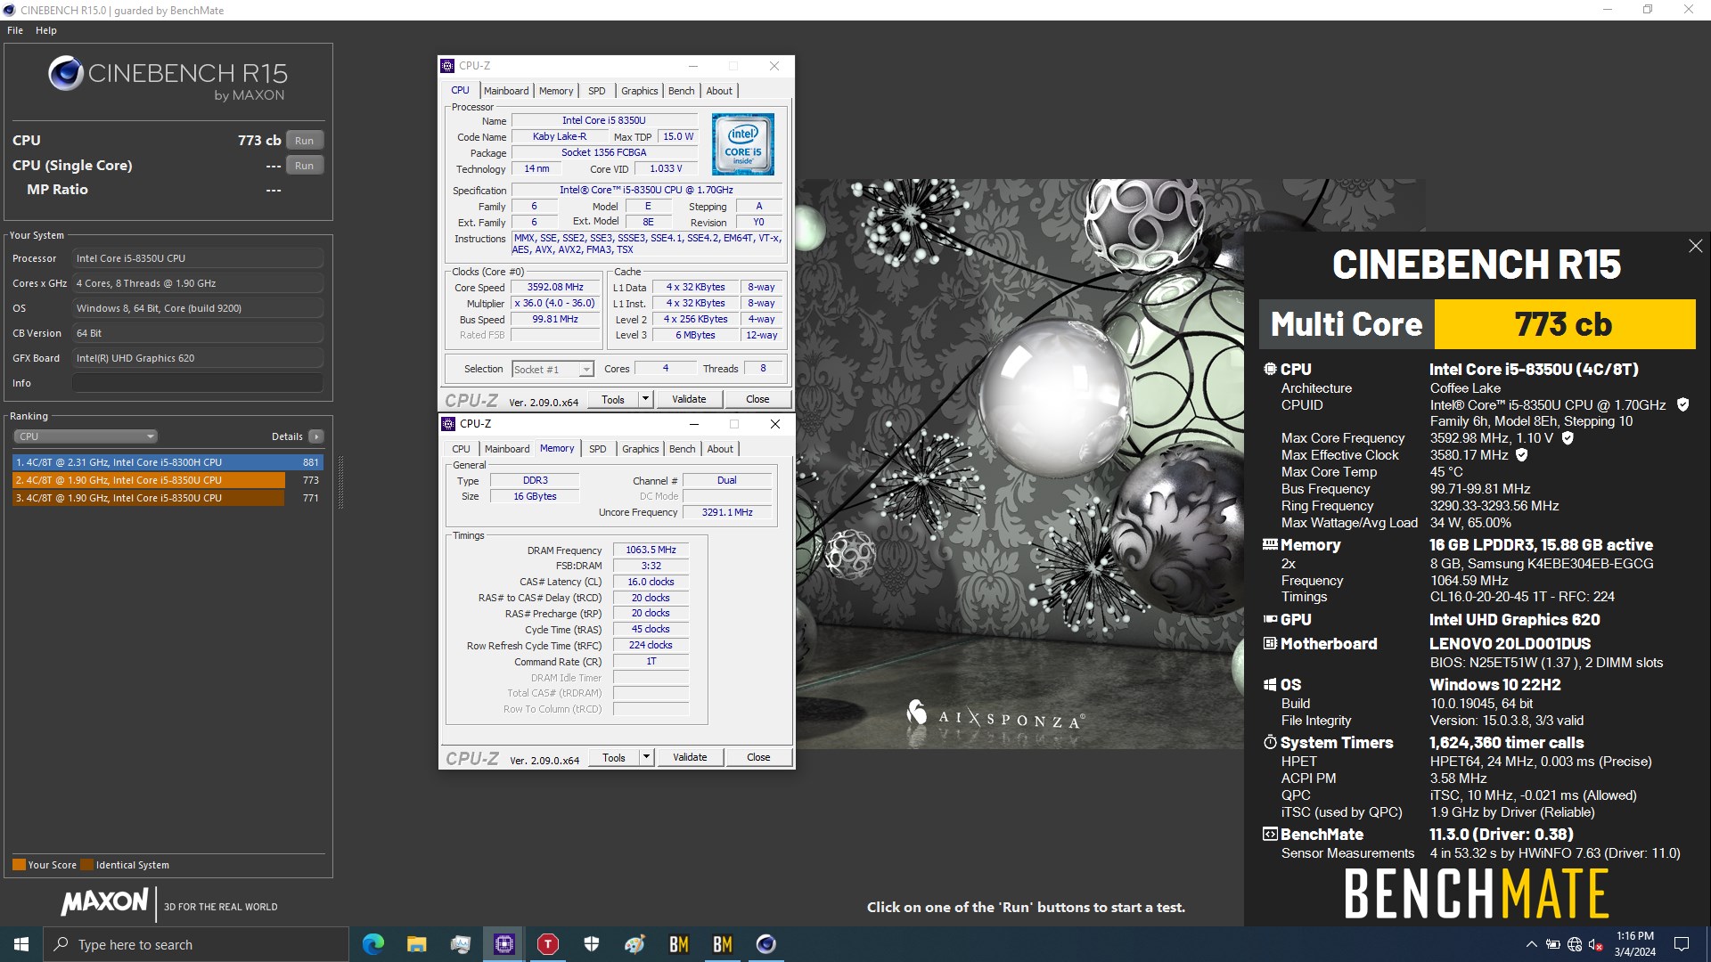Click the Intel Core i5 logo badge
Image resolution: width=1711 pixels, height=962 pixels.
click(x=743, y=144)
